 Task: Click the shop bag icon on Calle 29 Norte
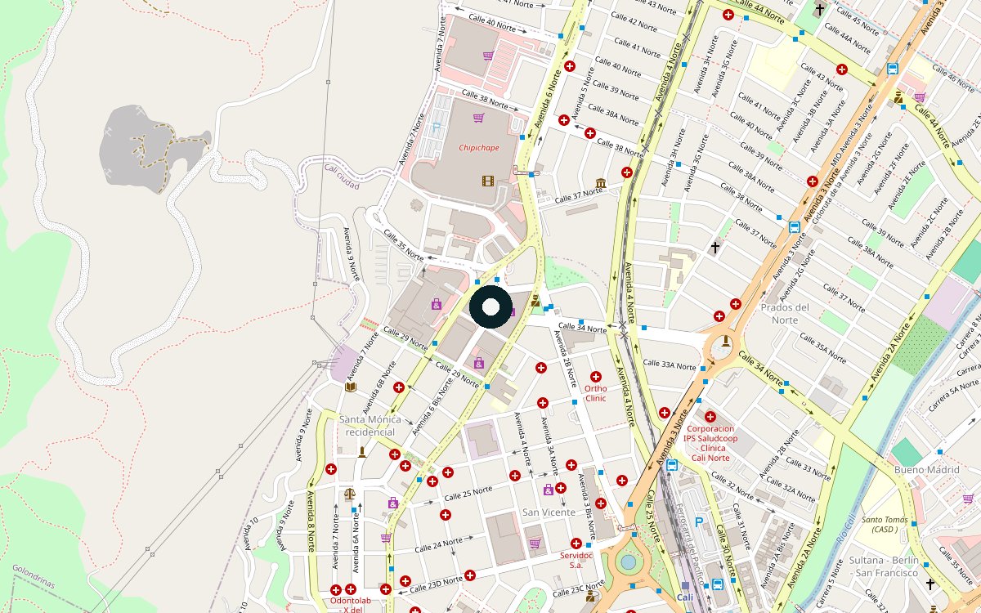coord(478,363)
